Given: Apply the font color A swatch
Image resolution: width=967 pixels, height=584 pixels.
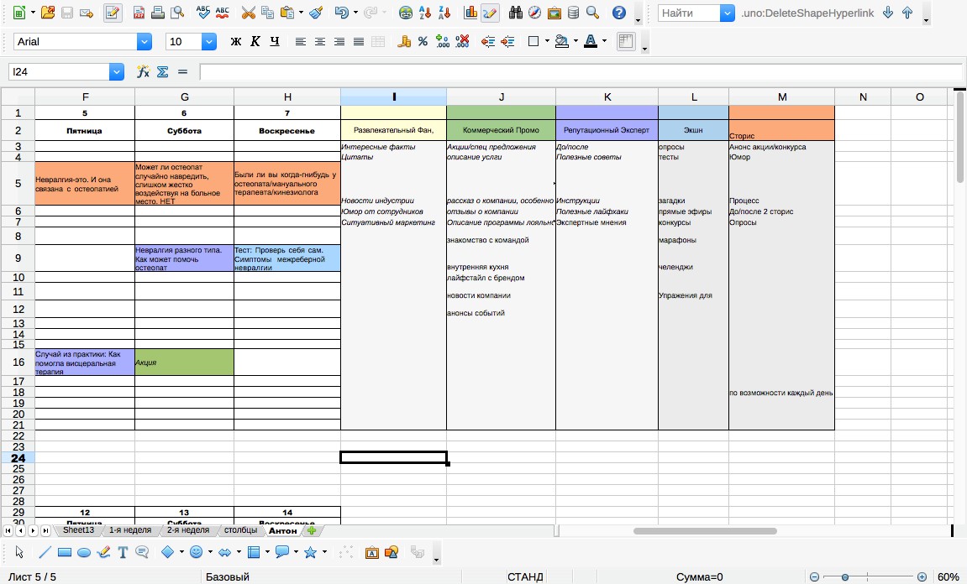Looking at the screenshot, I should 590,41.
